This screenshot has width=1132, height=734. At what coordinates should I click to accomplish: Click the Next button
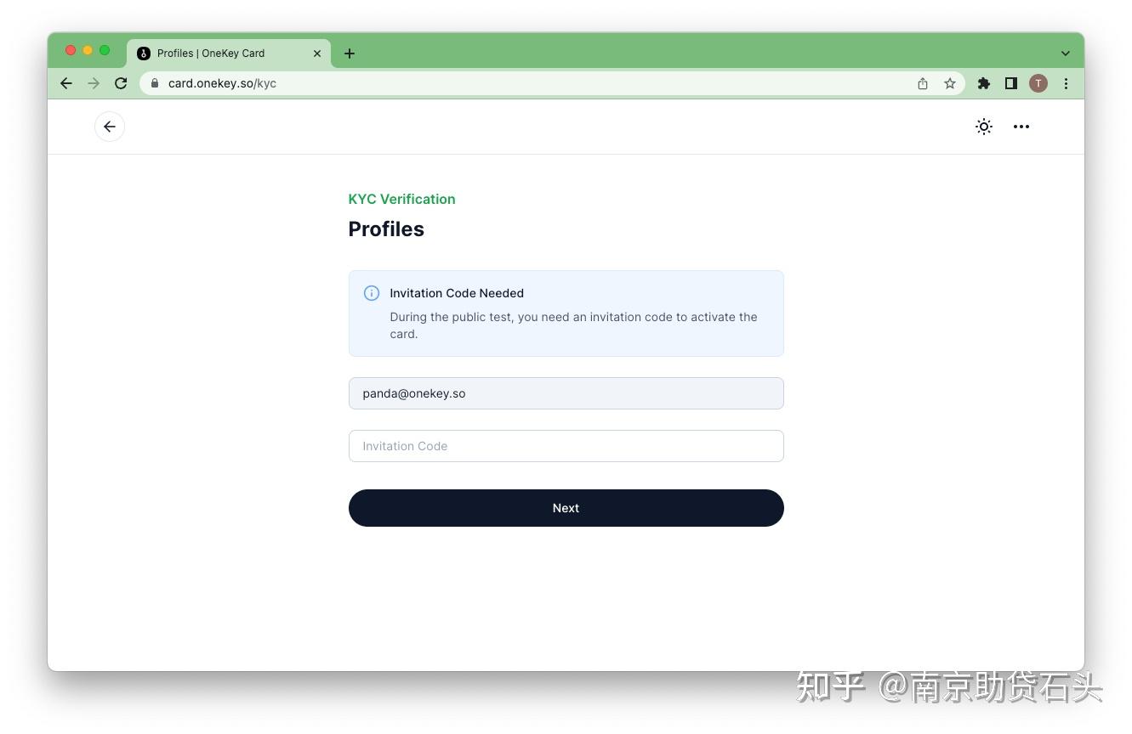click(566, 508)
